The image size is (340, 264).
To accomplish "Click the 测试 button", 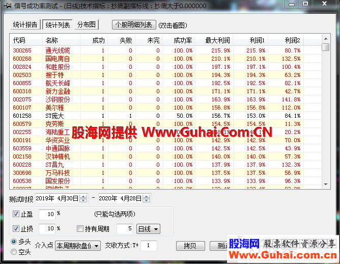I will pos(219,246).
